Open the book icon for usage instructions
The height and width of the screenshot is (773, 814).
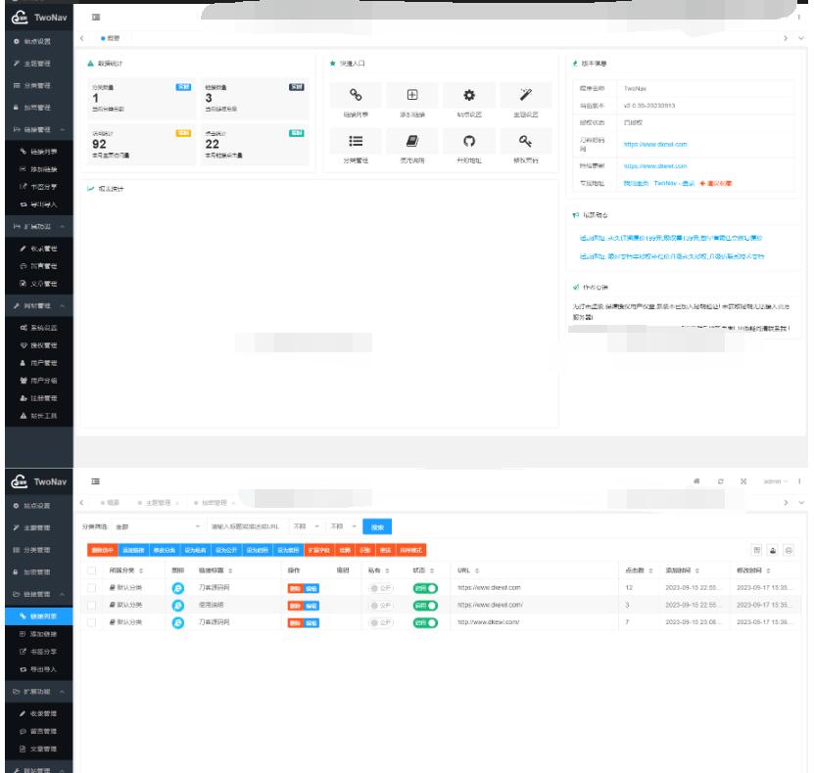click(x=412, y=143)
